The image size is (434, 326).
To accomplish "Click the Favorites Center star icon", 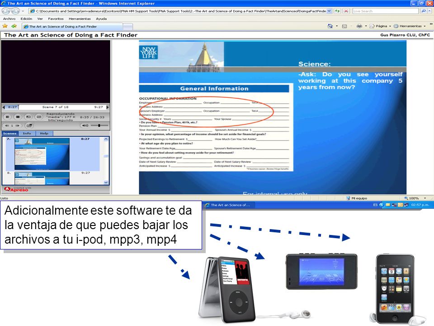I will click(5, 26).
